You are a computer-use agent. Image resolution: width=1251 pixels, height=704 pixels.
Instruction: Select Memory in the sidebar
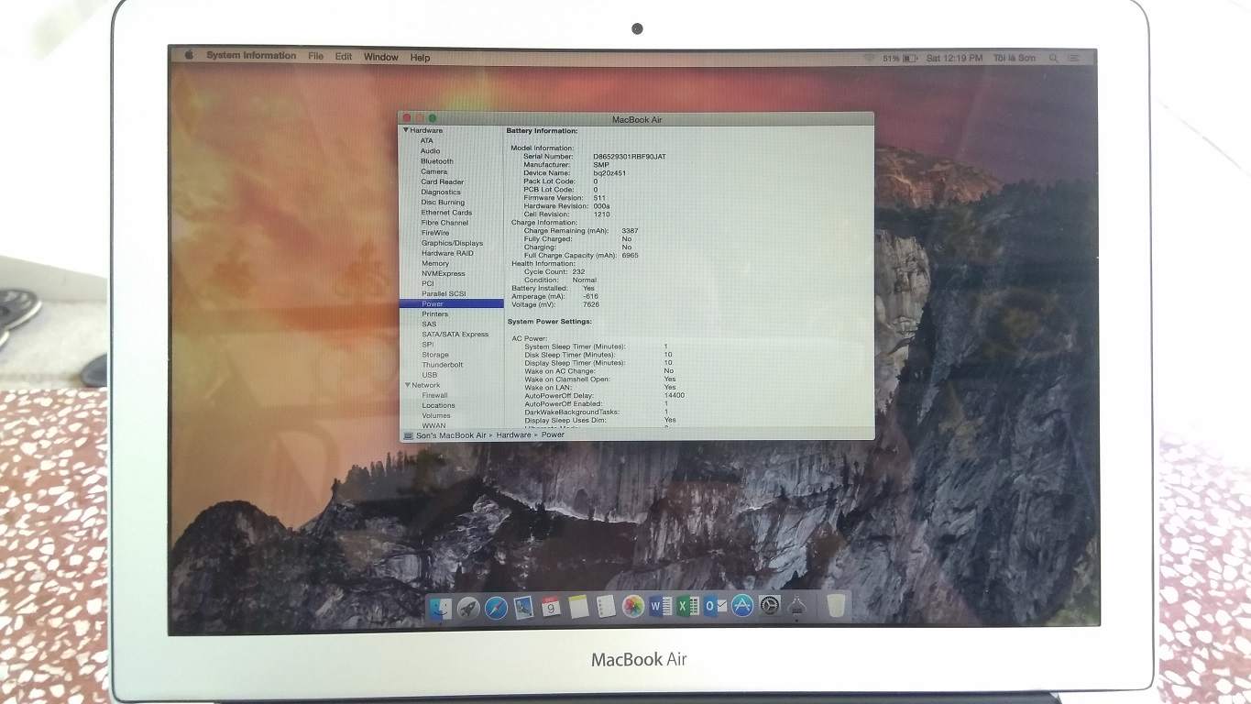(435, 263)
